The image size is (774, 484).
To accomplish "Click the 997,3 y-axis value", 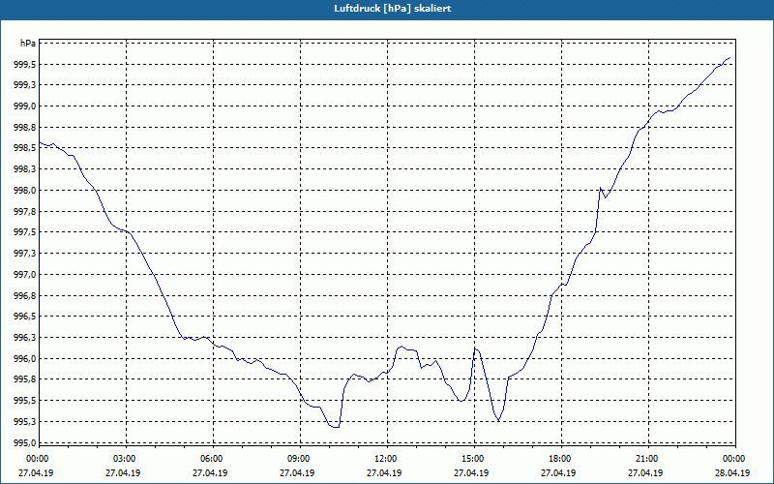I will click(x=24, y=254).
